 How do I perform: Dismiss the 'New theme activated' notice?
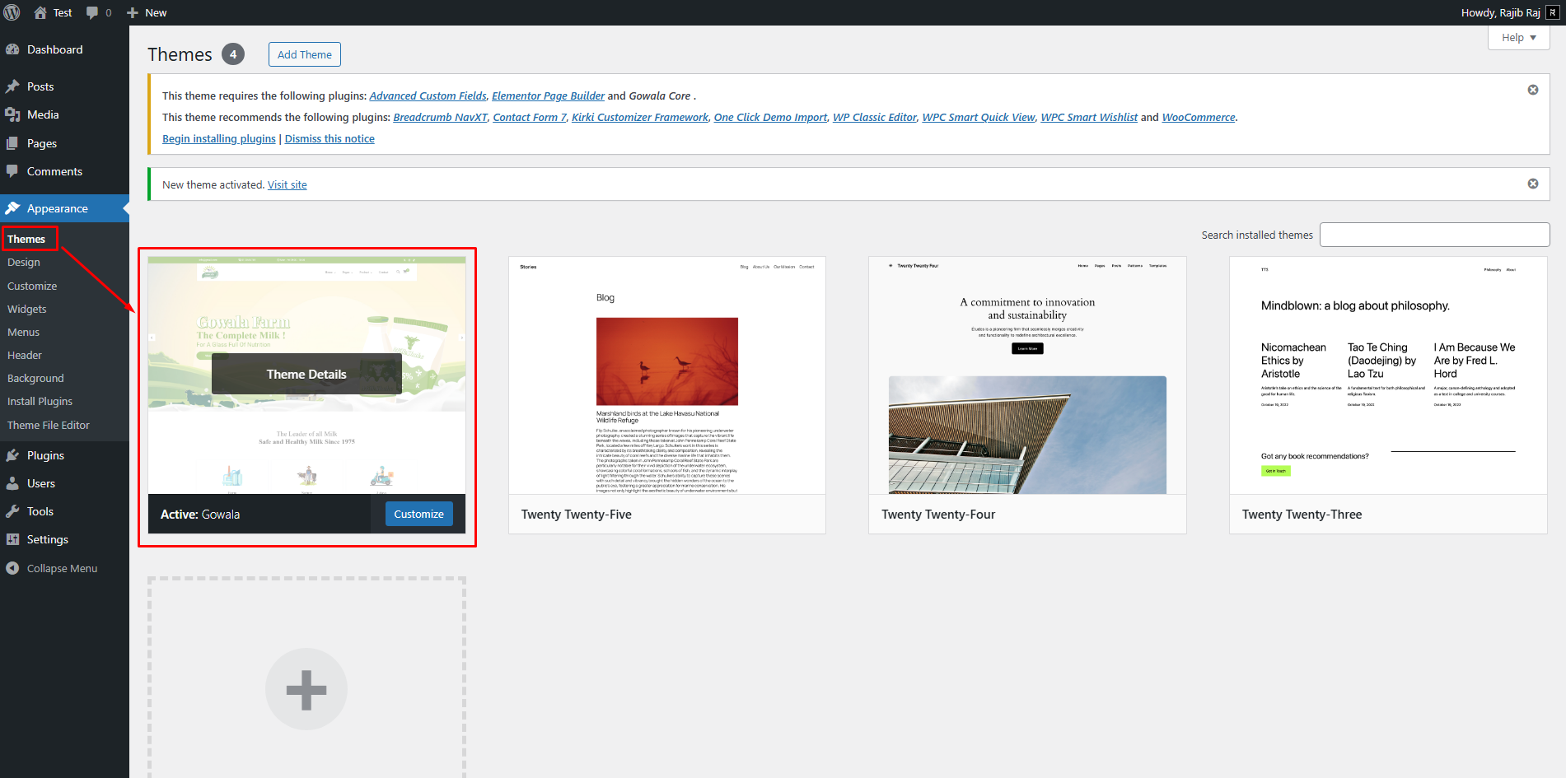tap(1532, 184)
